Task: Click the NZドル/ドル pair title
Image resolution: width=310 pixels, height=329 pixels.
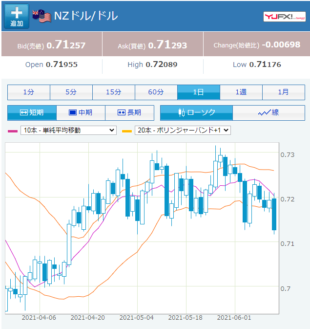Action: click(x=86, y=16)
